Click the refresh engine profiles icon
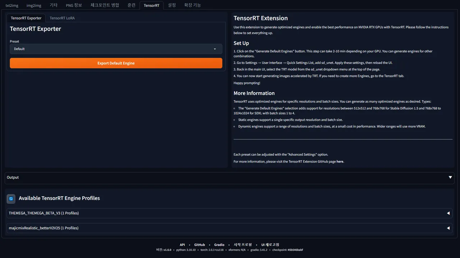The height and width of the screenshot is (258, 460). pos(11,199)
